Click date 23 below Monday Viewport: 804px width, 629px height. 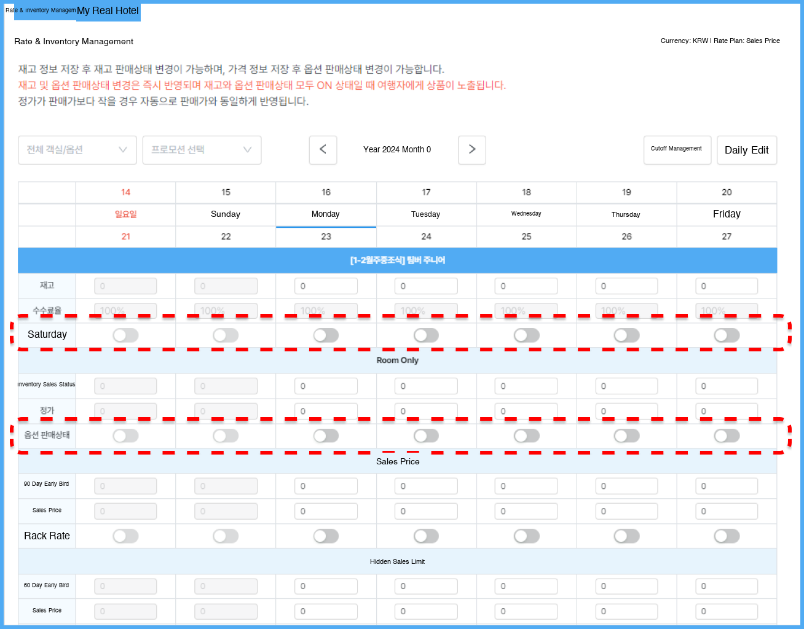click(x=326, y=236)
